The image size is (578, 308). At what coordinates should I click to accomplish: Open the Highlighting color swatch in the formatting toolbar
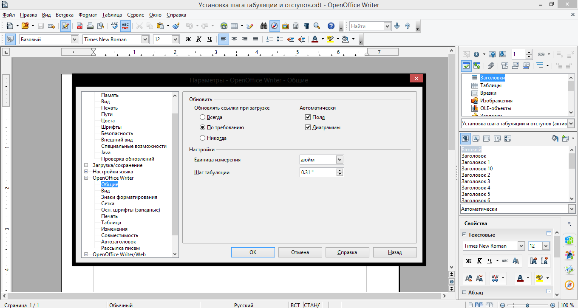(330, 39)
